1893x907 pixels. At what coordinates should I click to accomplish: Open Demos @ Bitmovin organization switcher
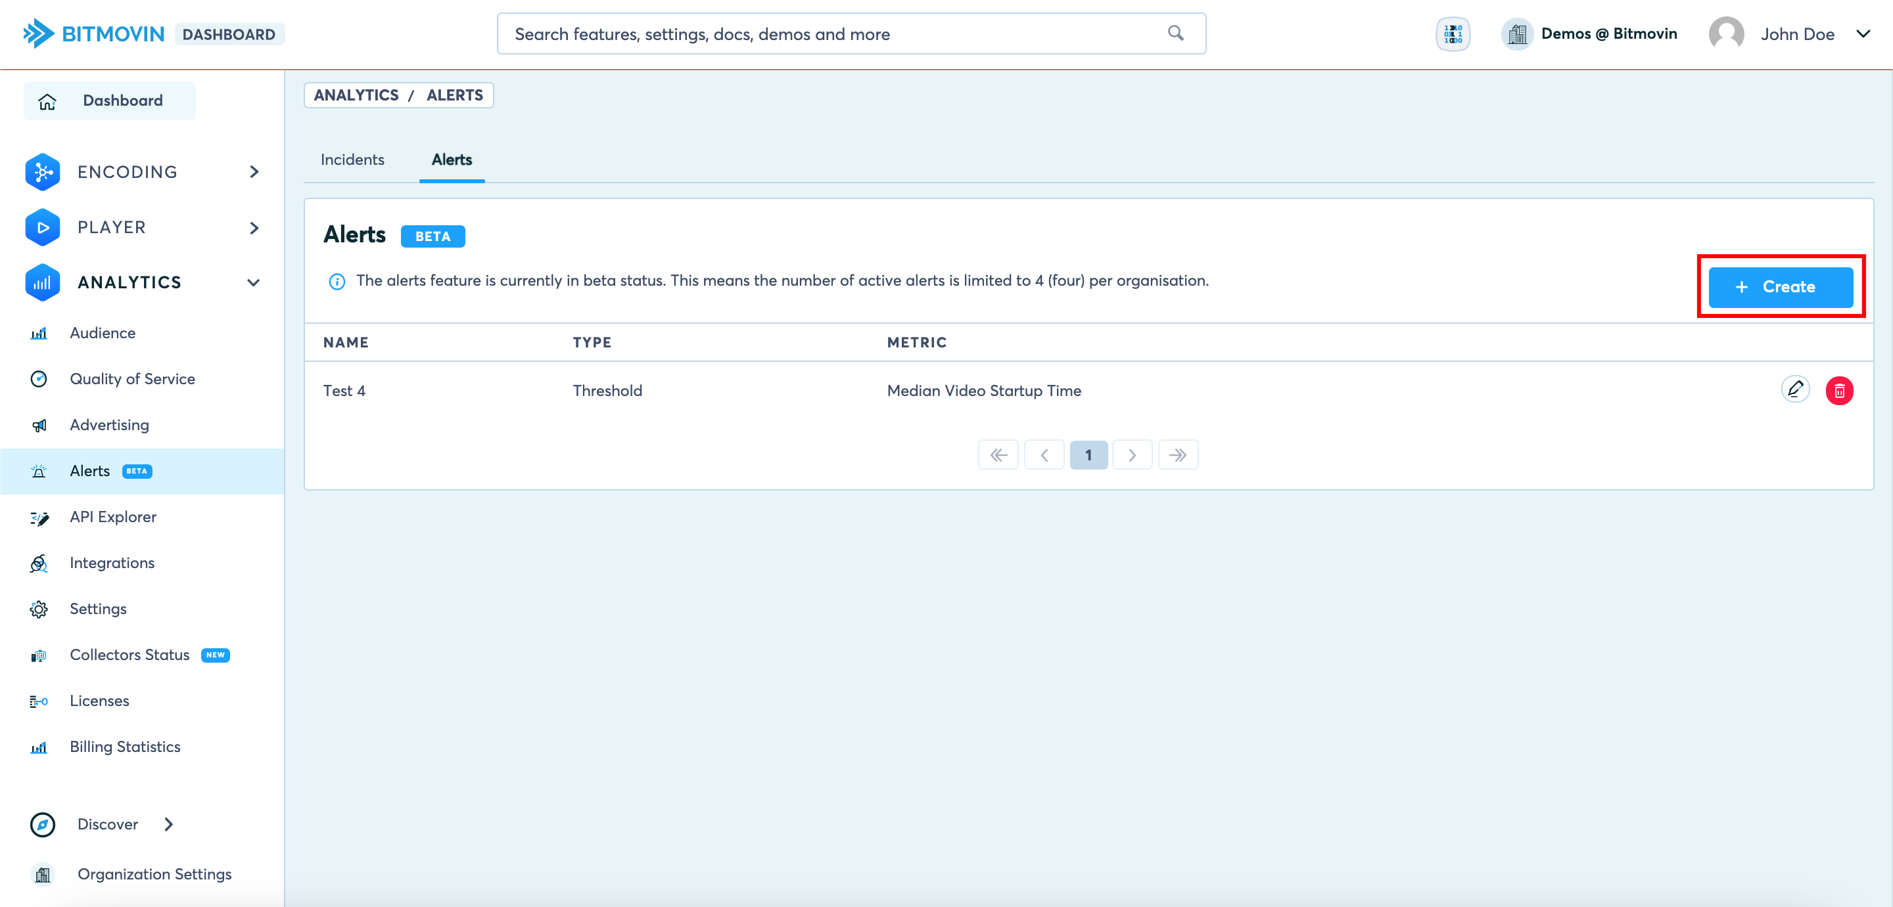click(x=1589, y=33)
